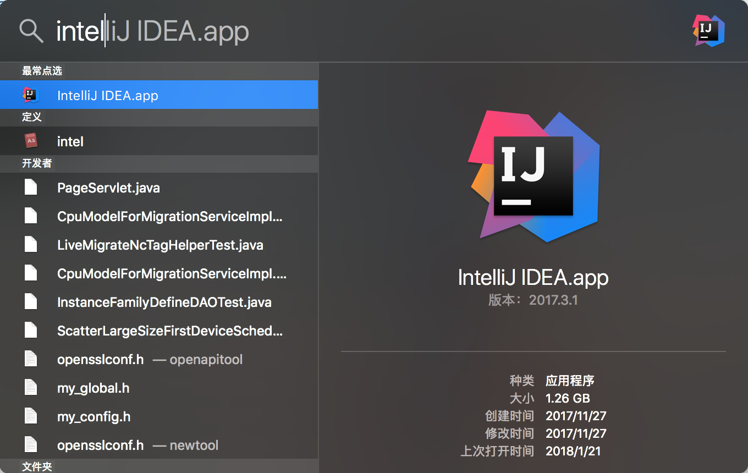
Task: Select the CpuModelForMigrationServiceImpl… result
Action: [x=159, y=216]
